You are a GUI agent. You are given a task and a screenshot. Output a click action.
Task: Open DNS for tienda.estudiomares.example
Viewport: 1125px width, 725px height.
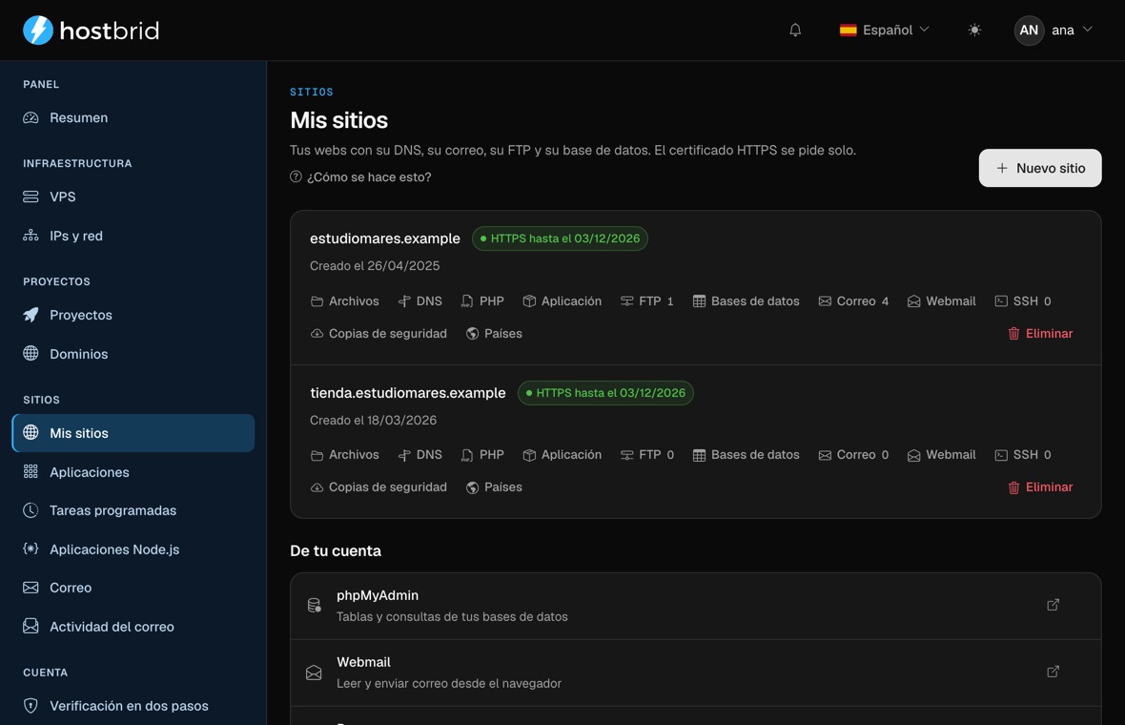pyautogui.click(x=419, y=454)
